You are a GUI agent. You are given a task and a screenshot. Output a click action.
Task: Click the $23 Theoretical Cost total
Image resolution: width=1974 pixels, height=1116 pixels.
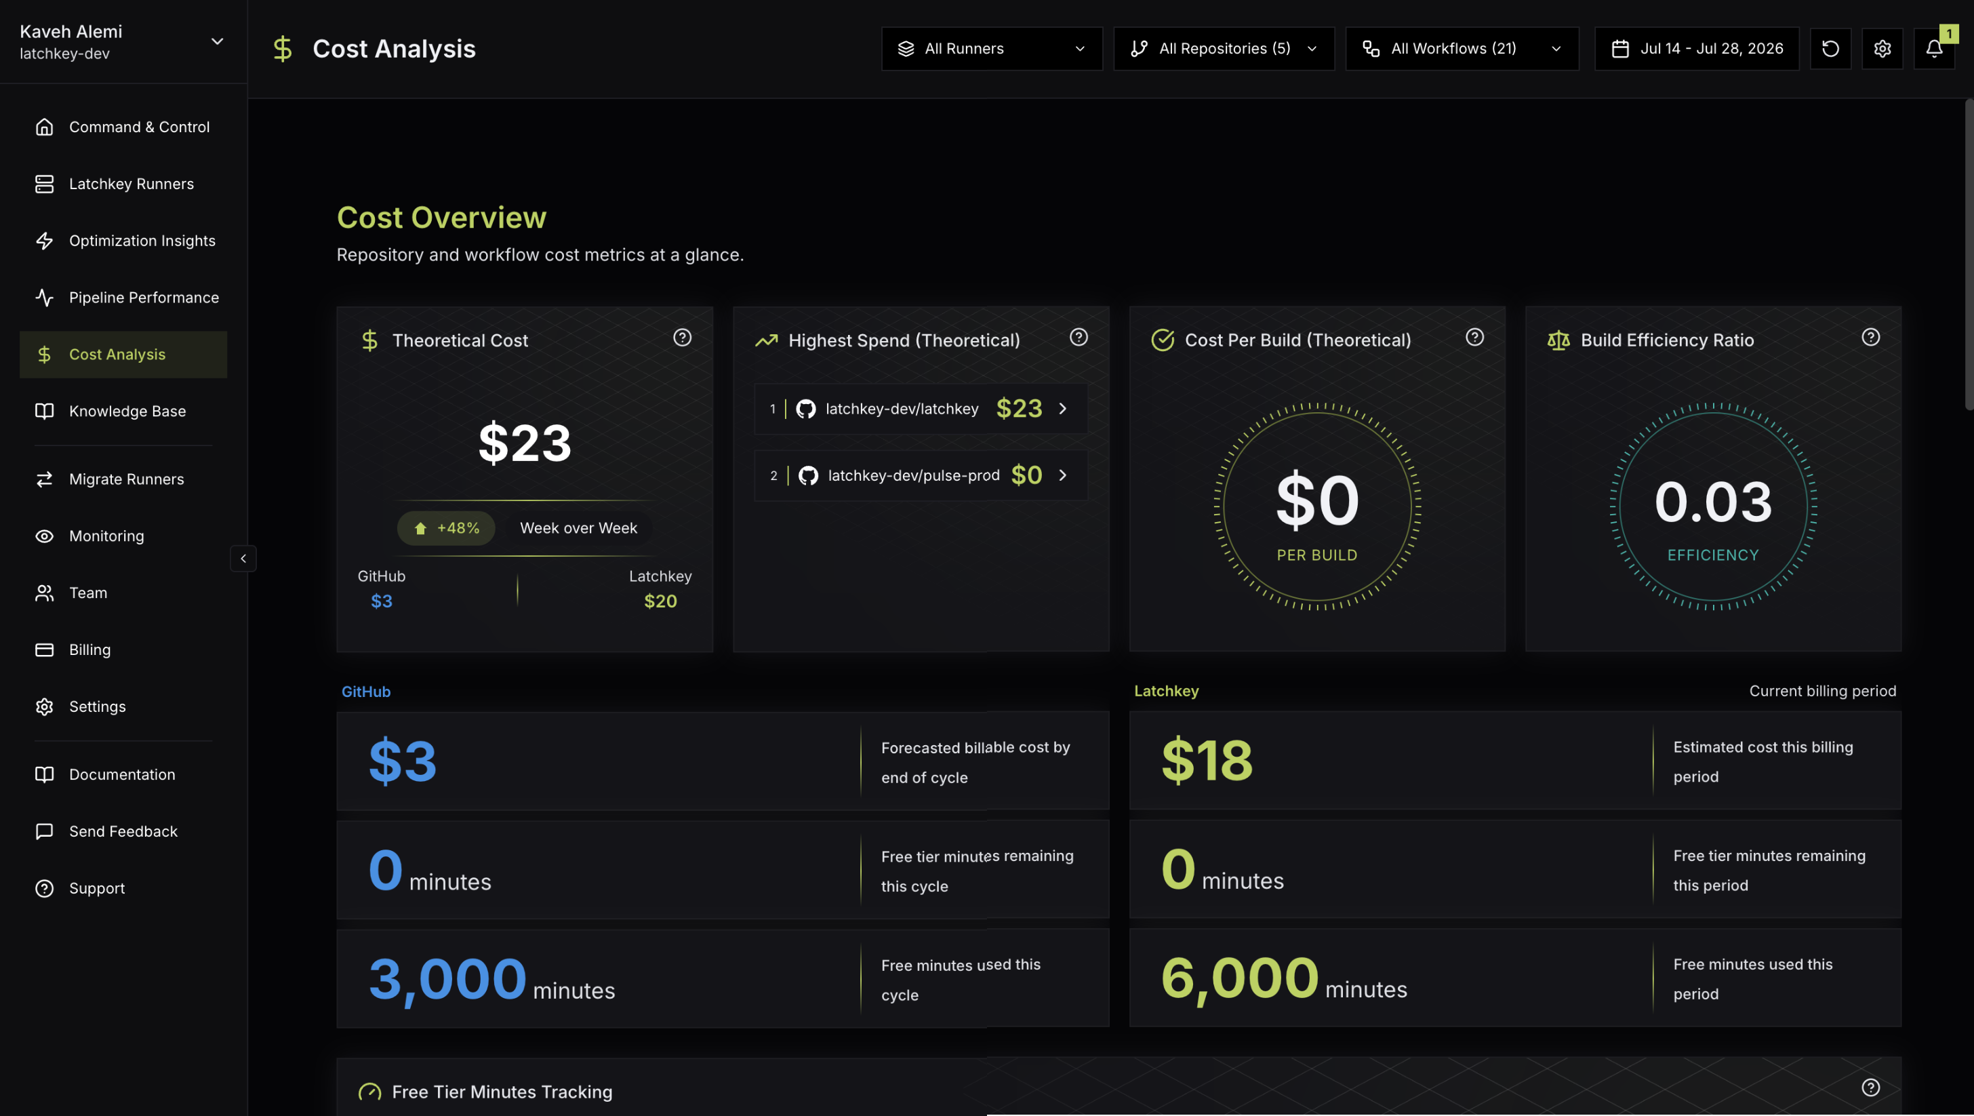pyautogui.click(x=525, y=443)
